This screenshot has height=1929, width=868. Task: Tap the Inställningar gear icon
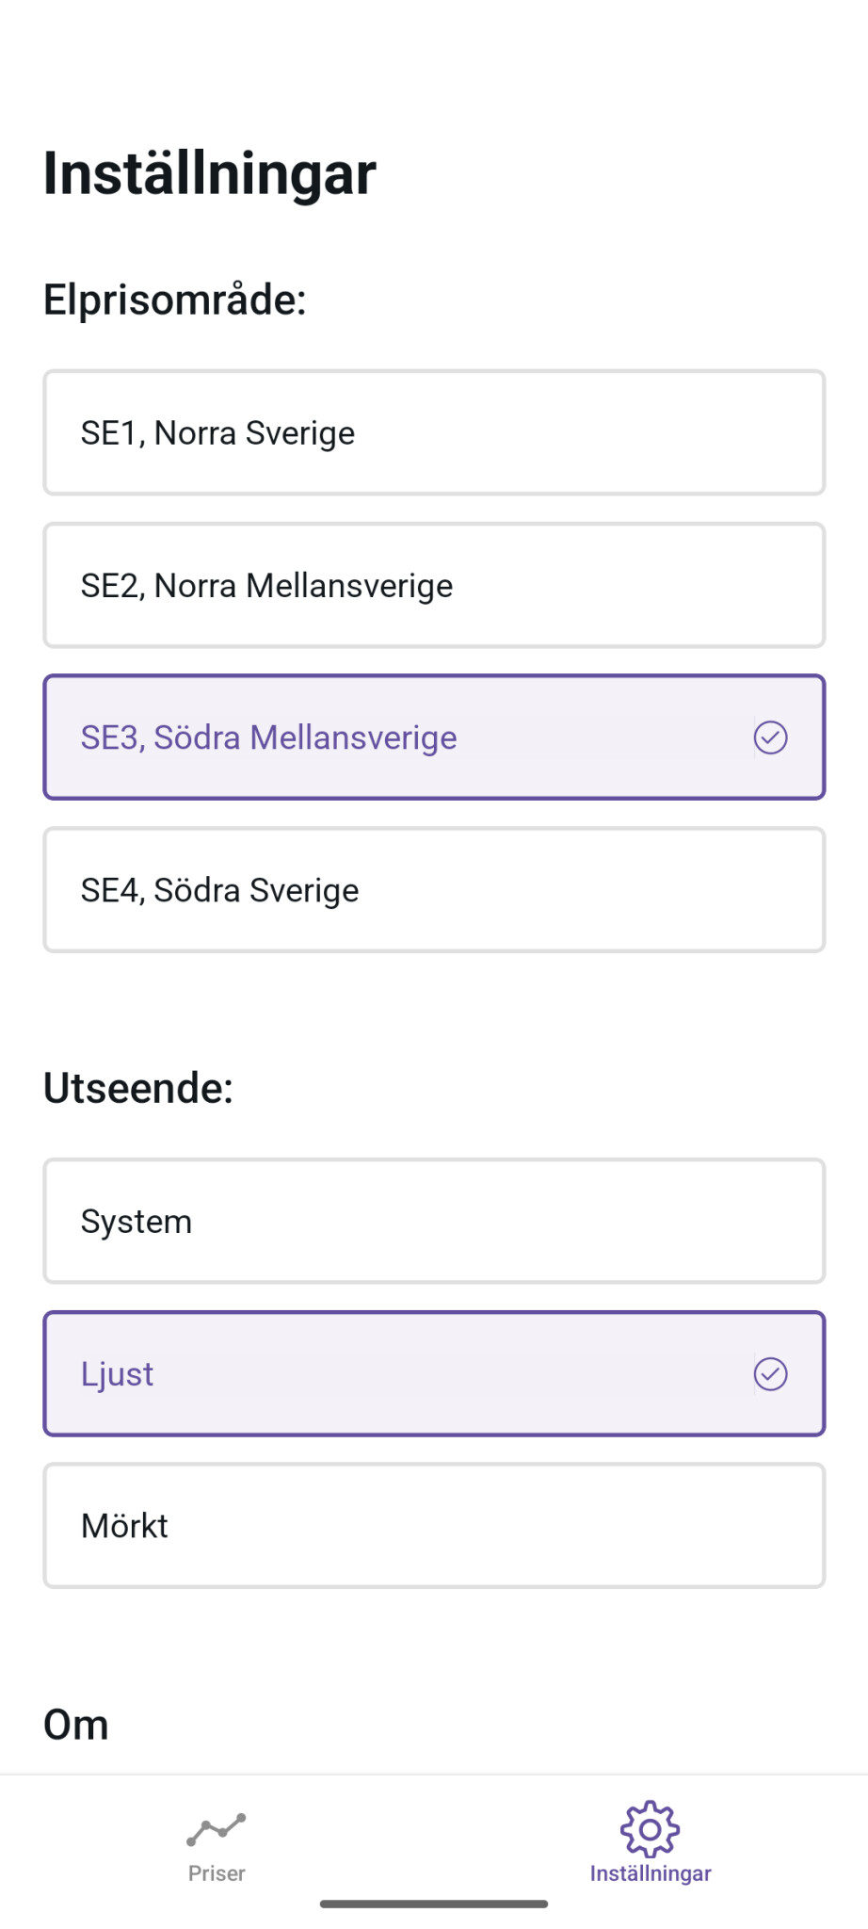(650, 1829)
